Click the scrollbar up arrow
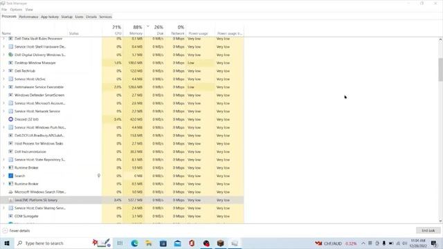This screenshot has width=443, height=249. coord(440,40)
